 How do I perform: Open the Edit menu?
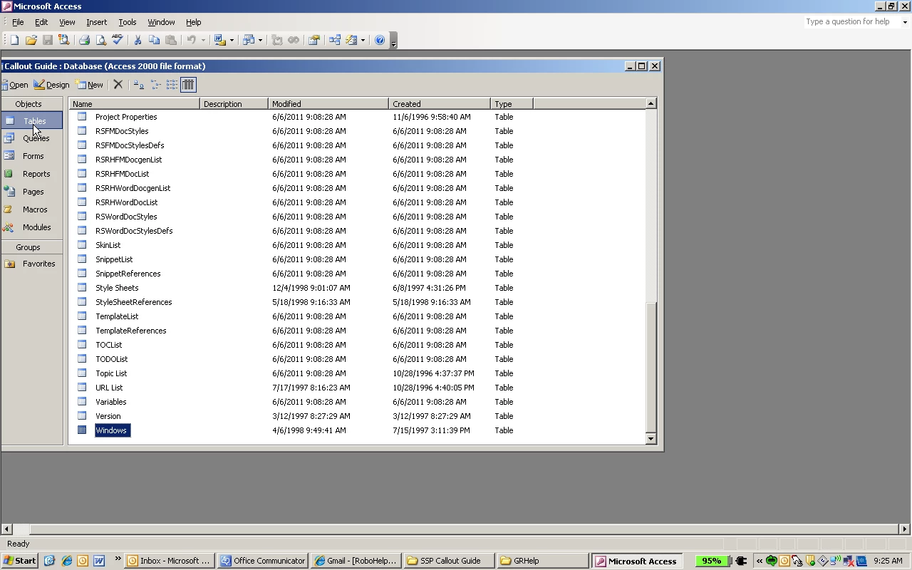[41, 22]
